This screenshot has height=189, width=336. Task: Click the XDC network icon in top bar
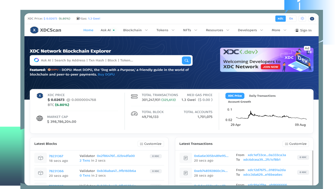312,19
